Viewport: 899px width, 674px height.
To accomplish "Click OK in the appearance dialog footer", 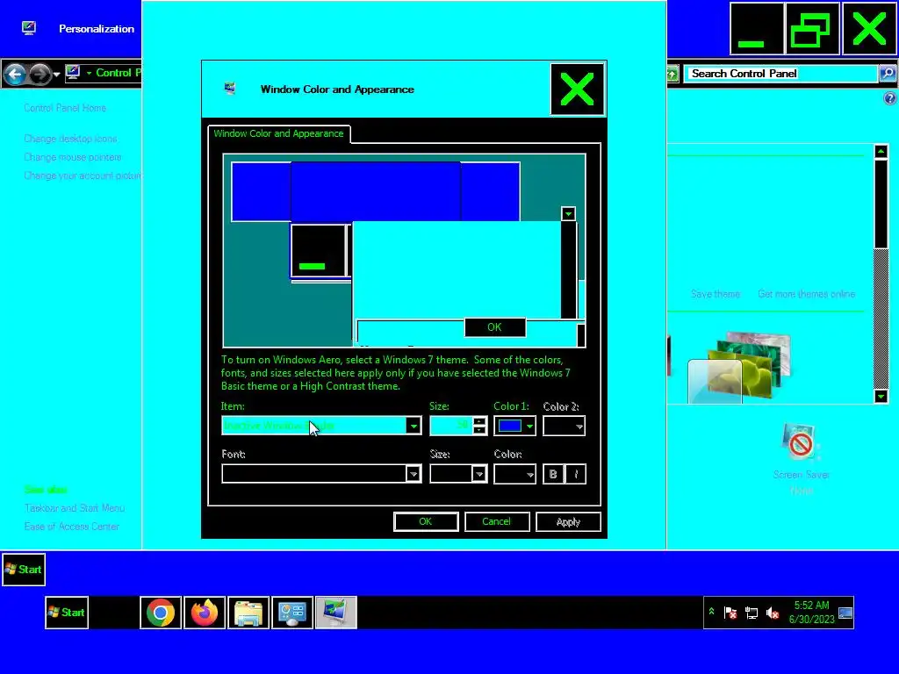I will point(426,521).
